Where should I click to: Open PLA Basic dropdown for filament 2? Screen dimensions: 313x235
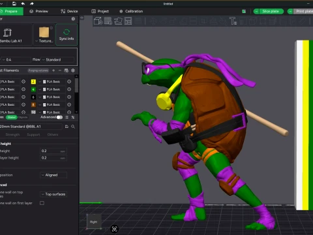click(x=52, y=82)
